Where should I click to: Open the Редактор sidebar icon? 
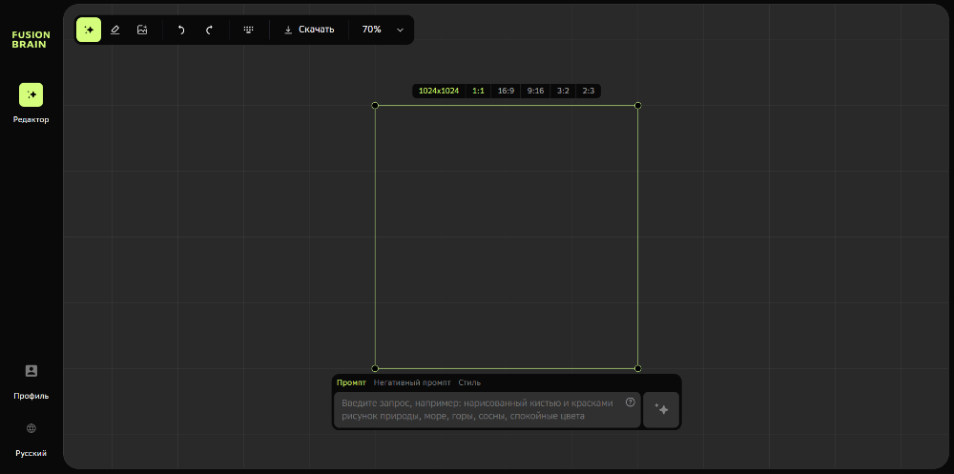(31, 94)
